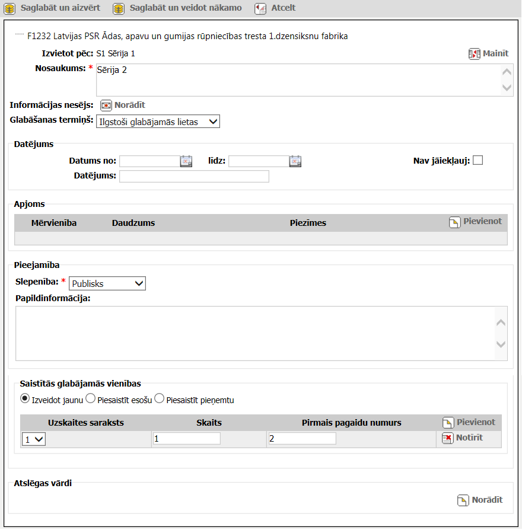
Task: Select the Piesaistīt esošu radio button
Action: point(91,399)
